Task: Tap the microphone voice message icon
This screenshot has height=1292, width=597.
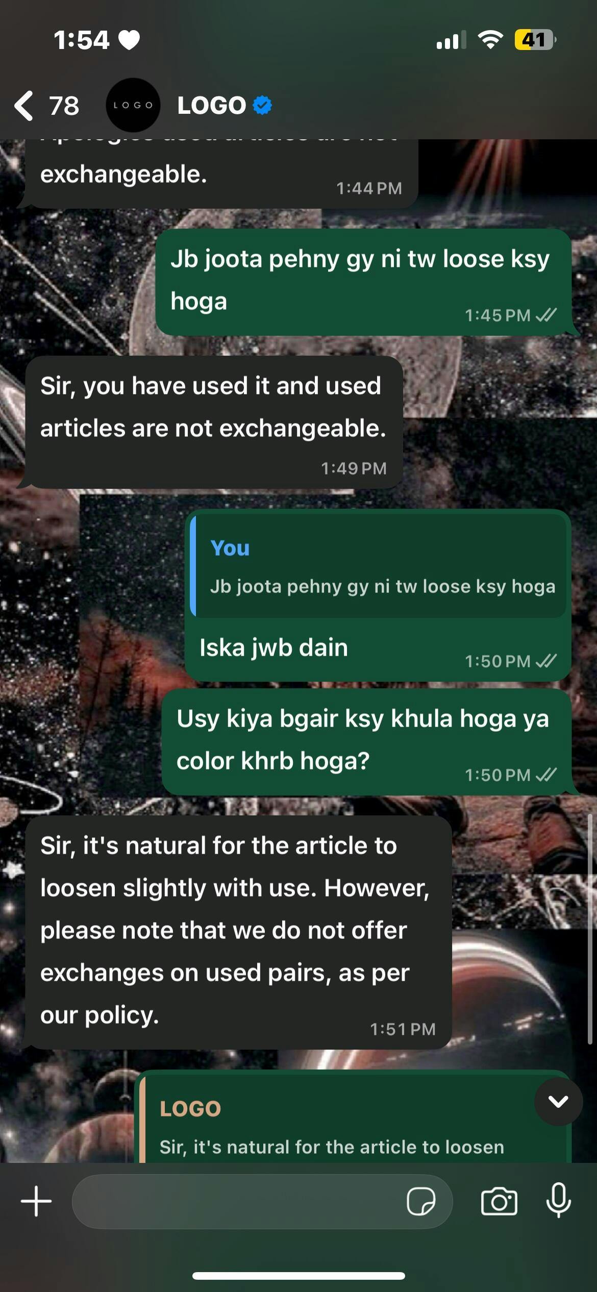Action: pyautogui.click(x=559, y=1200)
